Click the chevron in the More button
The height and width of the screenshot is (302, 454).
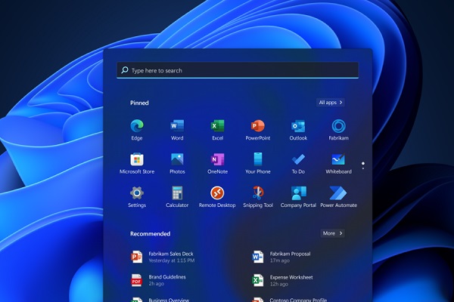pyautogui.click(x=340, y=233)
